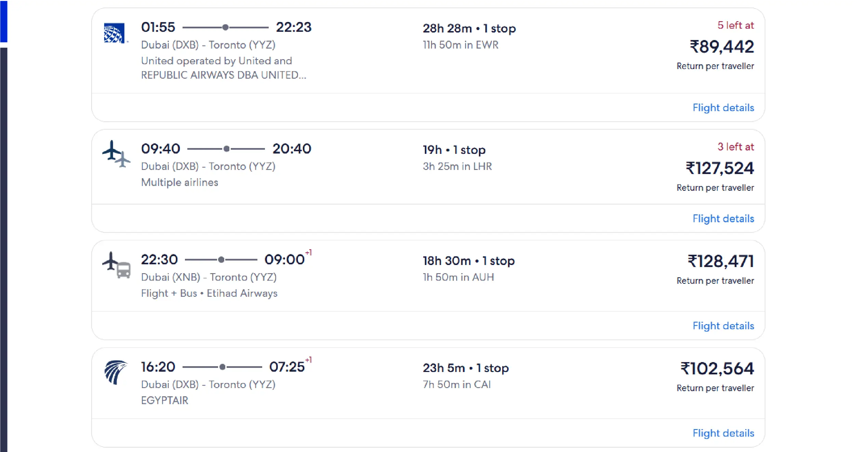Click the stop dot on the 22:30 flight
This screenshot has width=857, height=452.
pos(221,260)
